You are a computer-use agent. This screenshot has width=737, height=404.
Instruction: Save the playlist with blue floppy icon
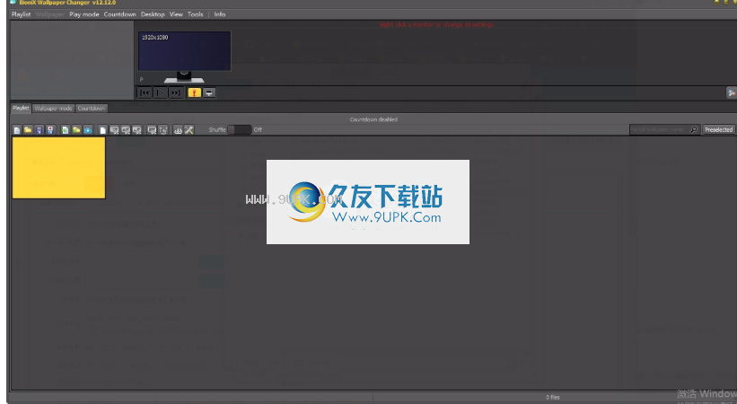click(x=39, y=130)
